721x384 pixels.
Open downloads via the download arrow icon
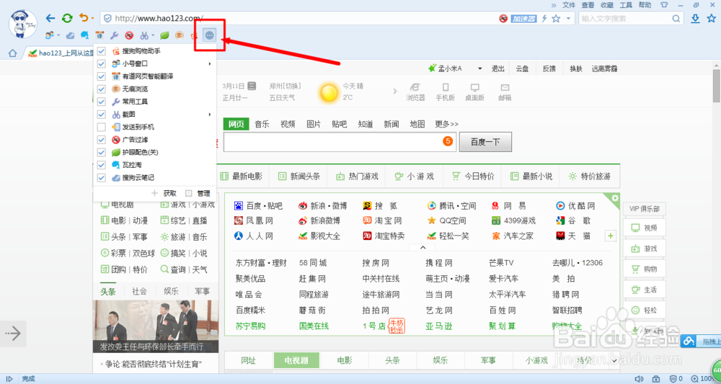(x=696, y=19)
